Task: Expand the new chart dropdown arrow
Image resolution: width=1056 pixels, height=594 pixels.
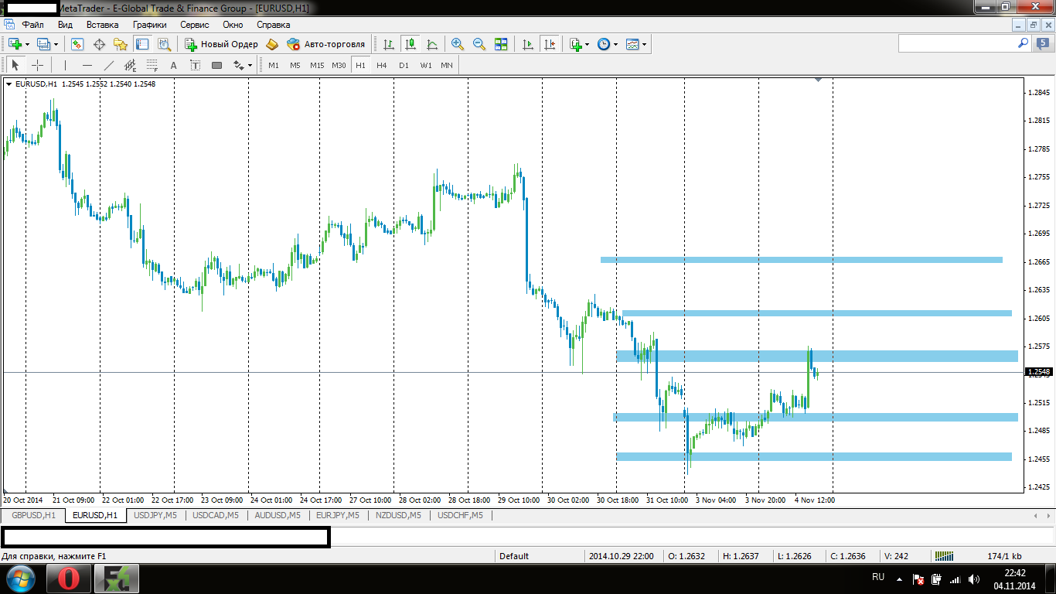Action: [x=27, y=45]
